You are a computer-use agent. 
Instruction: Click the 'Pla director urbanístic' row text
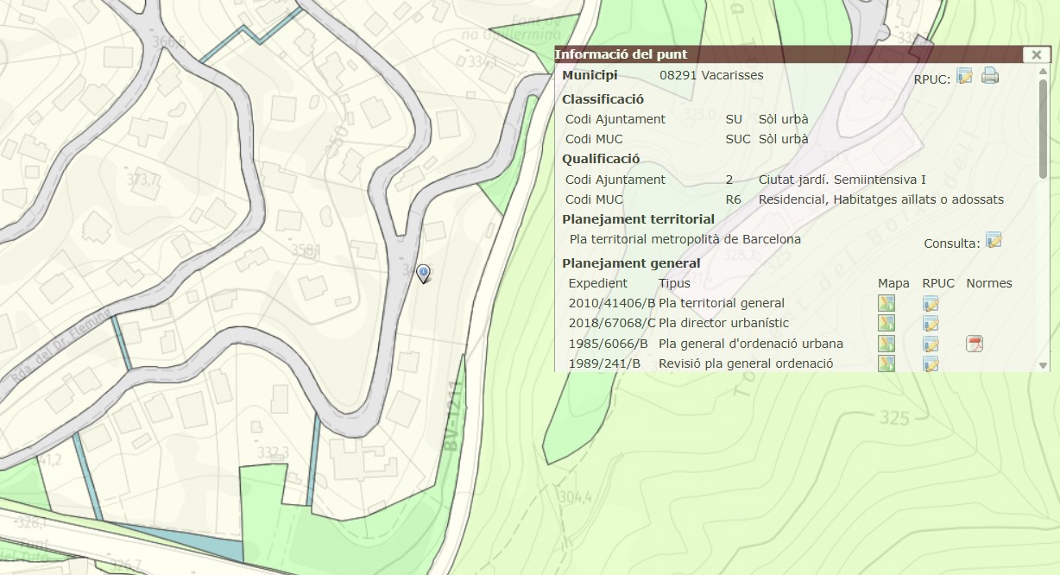click(723, 323)
